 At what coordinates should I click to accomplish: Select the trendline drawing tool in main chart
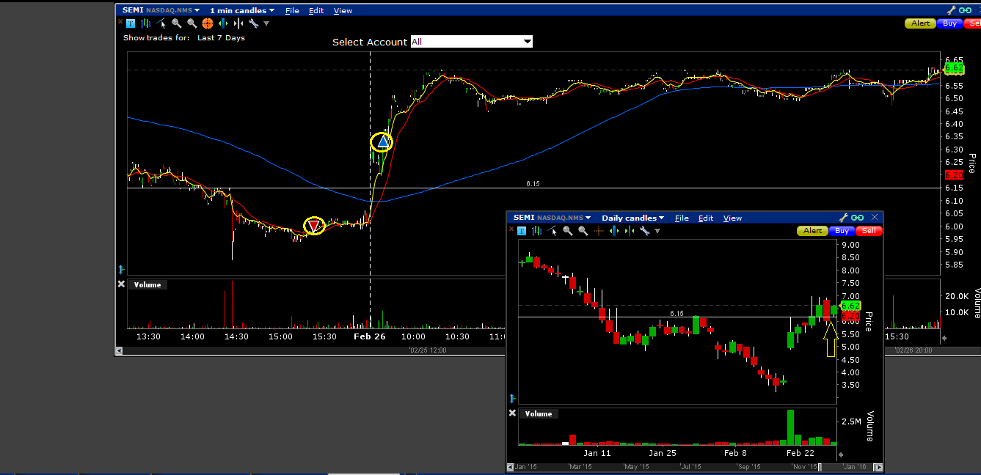pos(161,23)
